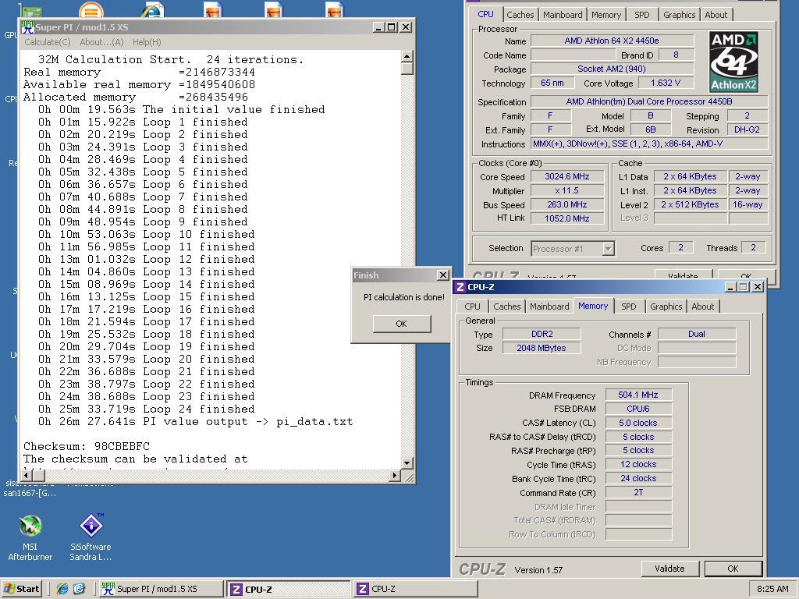
Task: Click DRAM Frequency value 504.1 MHz
Action: (638, 395)
